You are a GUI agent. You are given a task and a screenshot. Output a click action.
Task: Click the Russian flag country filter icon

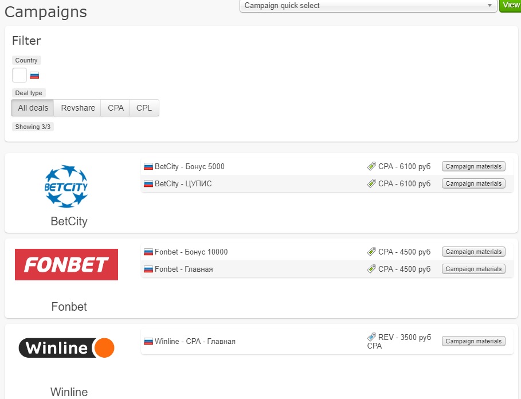(34, 75)
